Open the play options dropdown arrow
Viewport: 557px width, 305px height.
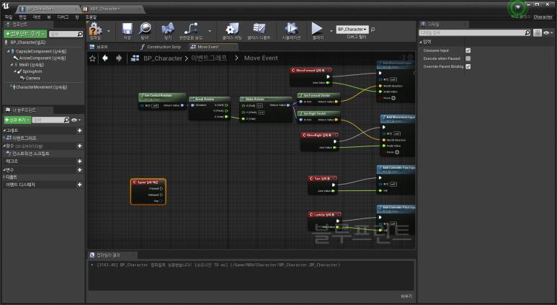coord(331,31)
